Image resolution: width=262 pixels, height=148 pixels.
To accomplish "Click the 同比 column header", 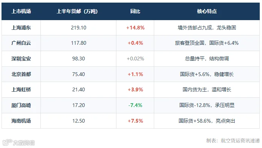I will click(x=135, y=11).
